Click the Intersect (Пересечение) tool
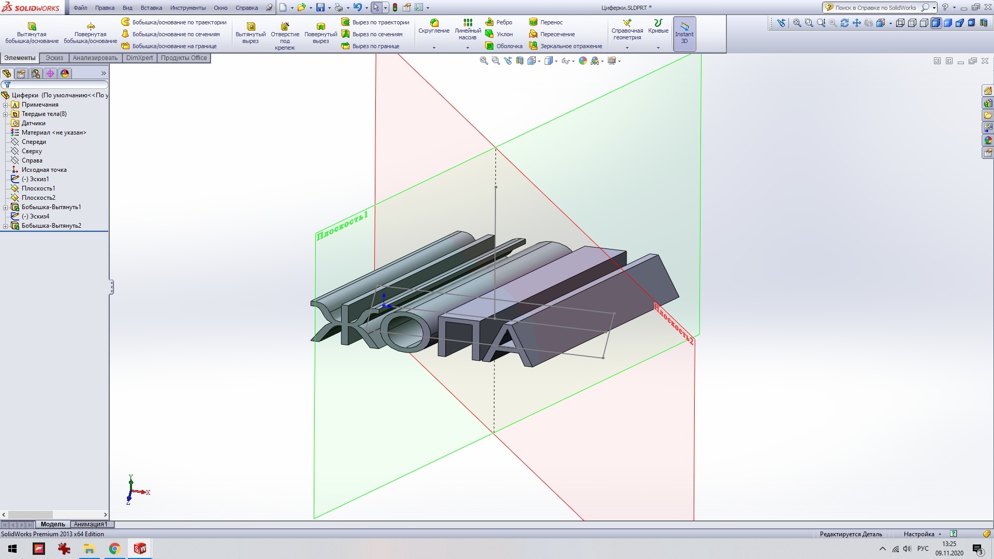Image resolution: width=994 pixels, height=559 pixels. (x=552, y=34)
